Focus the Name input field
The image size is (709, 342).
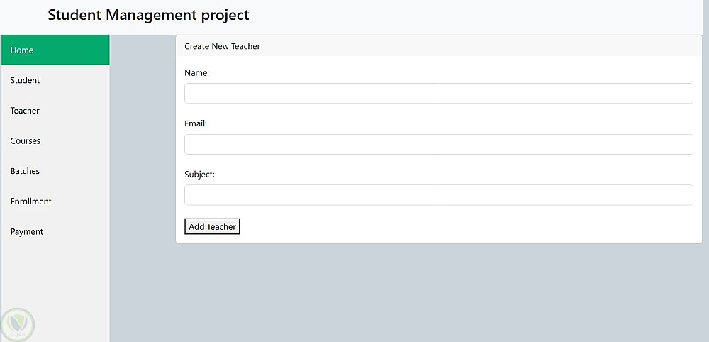(x=438, y=94)
